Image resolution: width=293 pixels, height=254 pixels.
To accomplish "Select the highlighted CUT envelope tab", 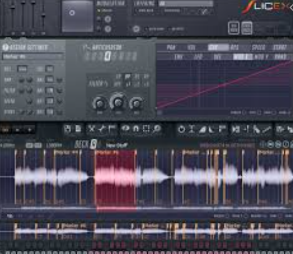I will [218, 47].
